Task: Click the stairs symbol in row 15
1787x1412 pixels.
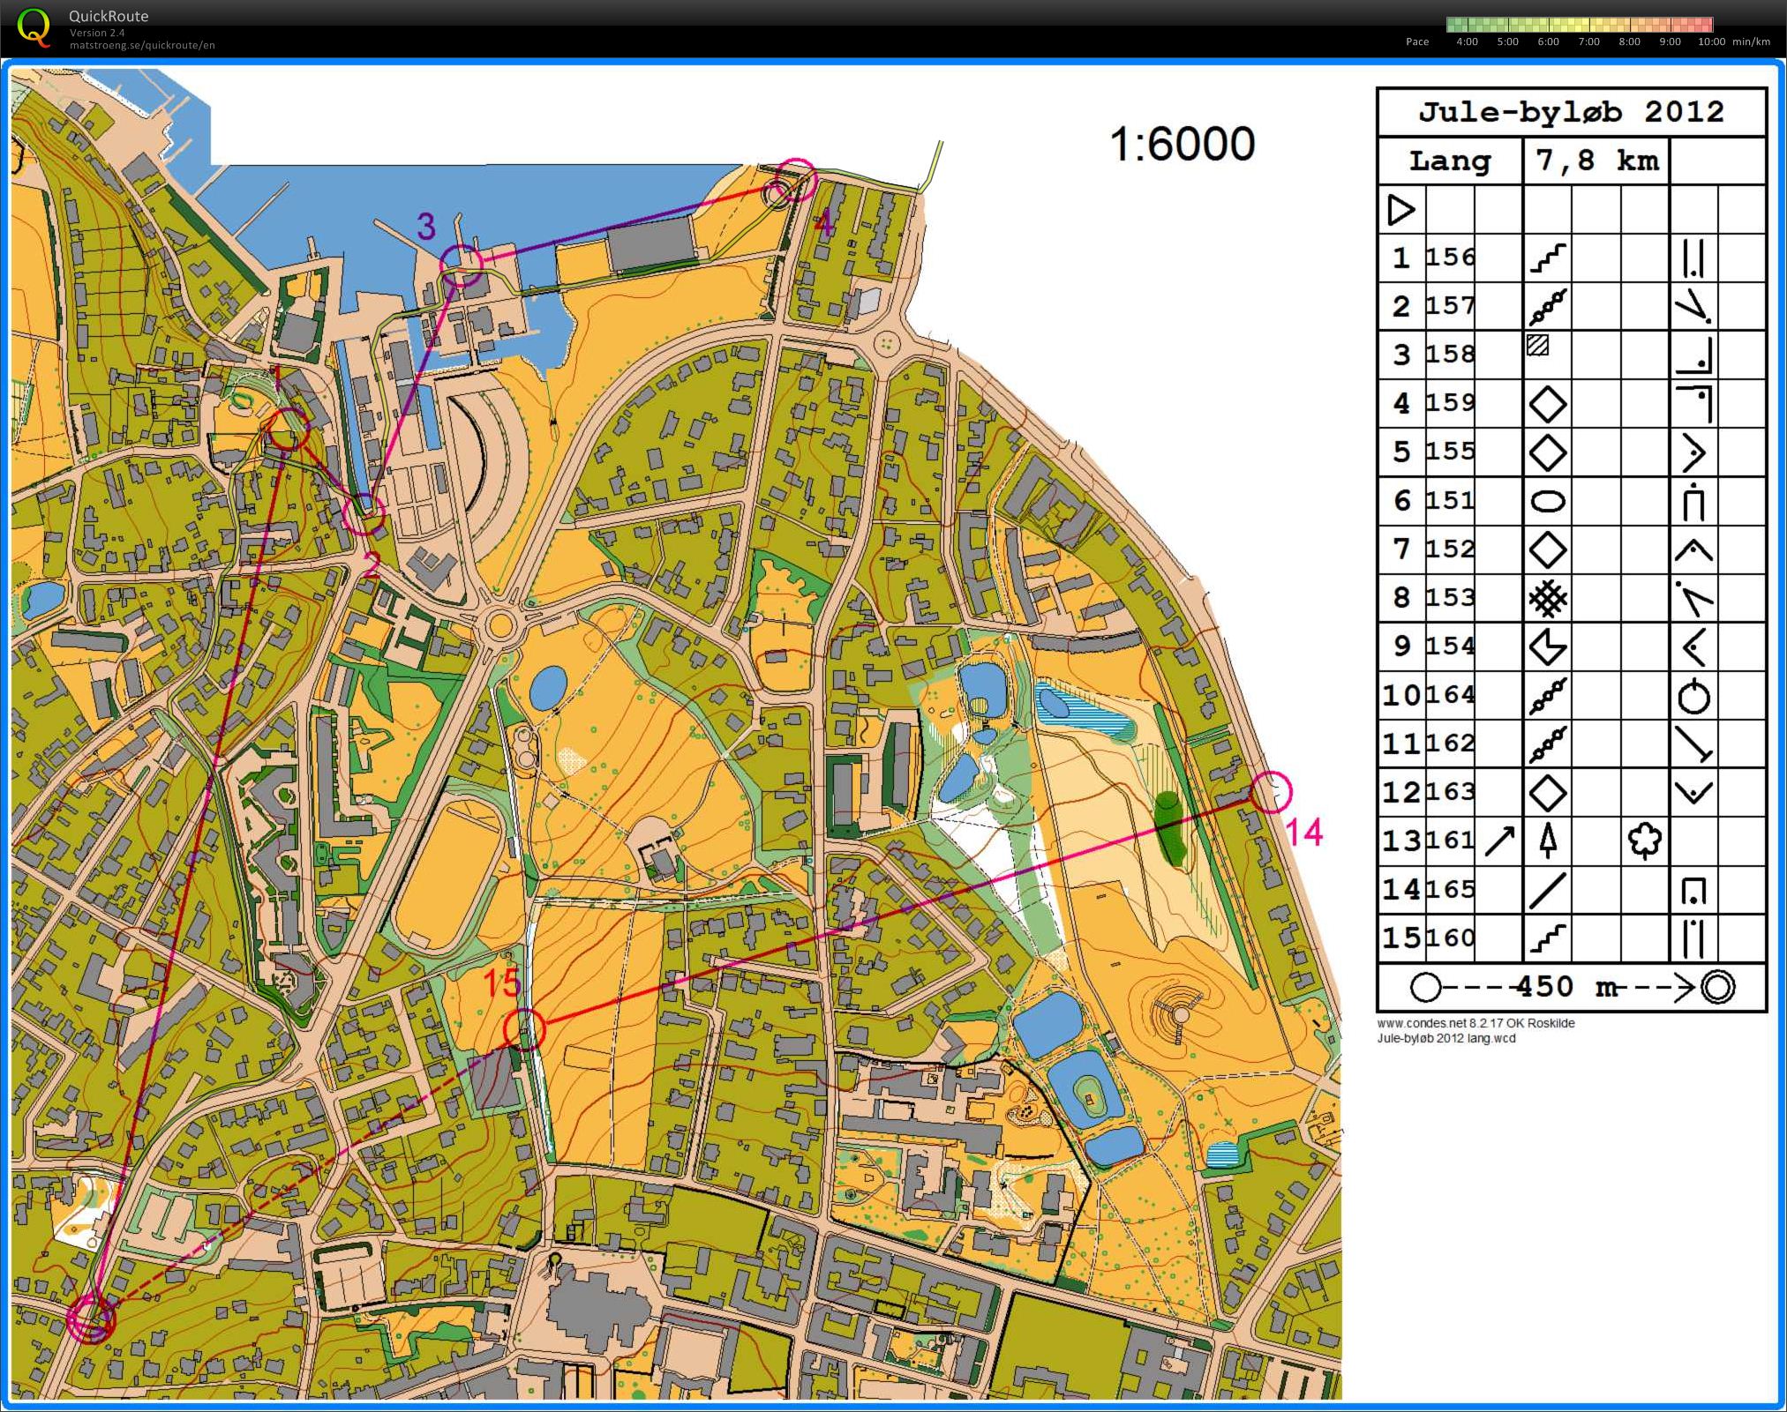Action: (1548, 938)
